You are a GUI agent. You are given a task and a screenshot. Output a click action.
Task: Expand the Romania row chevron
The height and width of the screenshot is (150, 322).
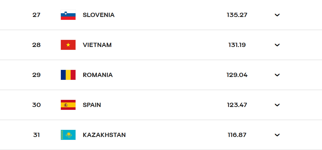(277, 75)
